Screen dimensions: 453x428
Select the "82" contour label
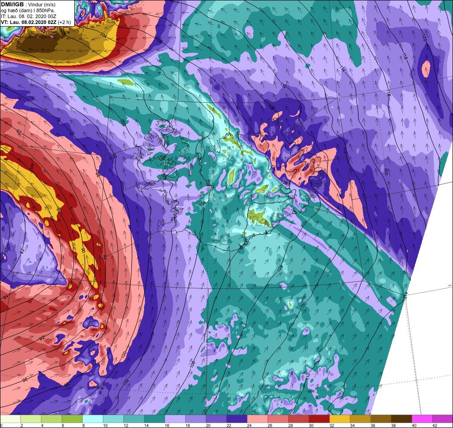[22, 252]
